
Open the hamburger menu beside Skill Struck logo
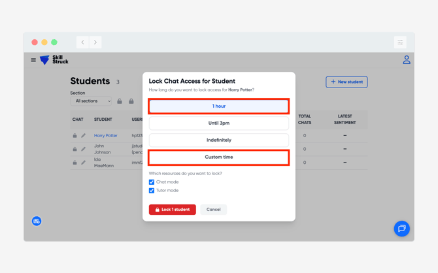pos(33,60)
